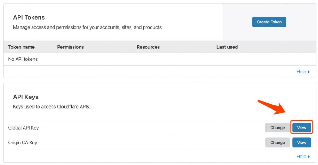Click the Origin CA Key row label
The width and height of the screenshot is (318, 165).
coord(23,143)
